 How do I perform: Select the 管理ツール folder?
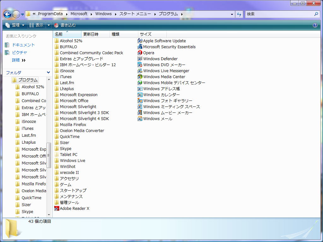point(67,203)
